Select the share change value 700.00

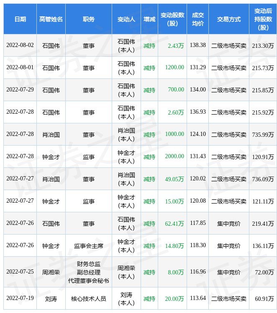point(176,89)
